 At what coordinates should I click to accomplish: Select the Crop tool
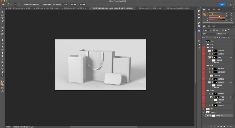coord(2,24)
